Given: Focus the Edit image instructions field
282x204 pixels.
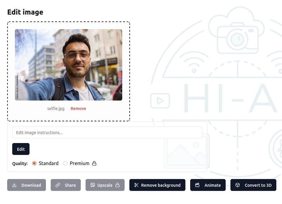Looking at the screenshot, I should pos(107,132).
